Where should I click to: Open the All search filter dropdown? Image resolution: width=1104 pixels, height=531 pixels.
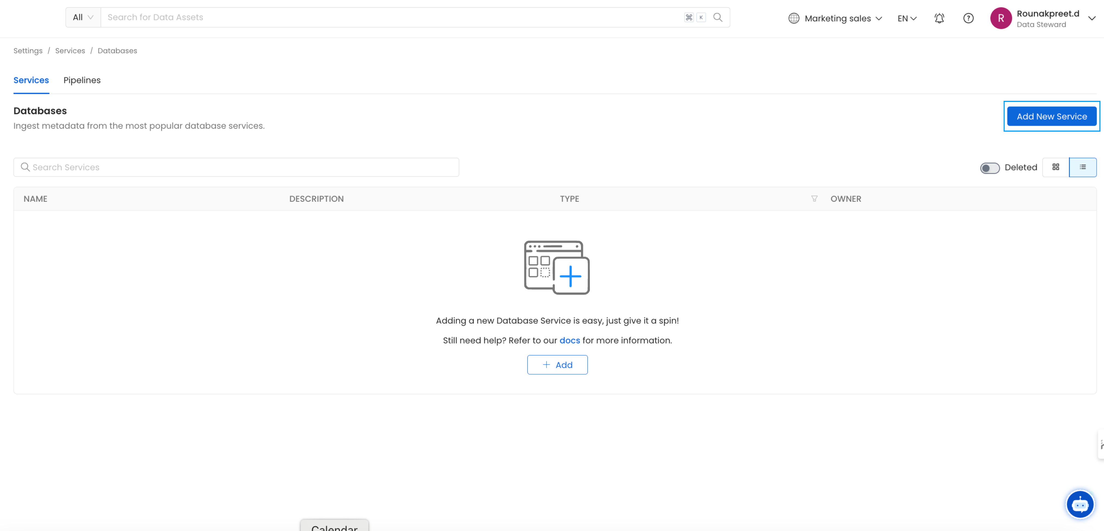pyautogui.click(x=82, y=17)
